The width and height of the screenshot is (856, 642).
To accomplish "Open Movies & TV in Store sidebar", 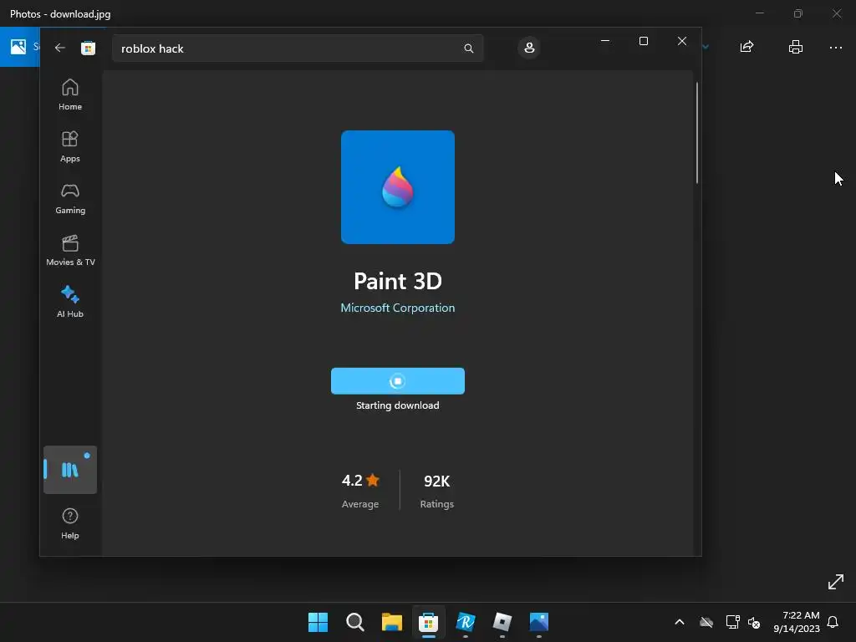I will (x=70, y=250).
